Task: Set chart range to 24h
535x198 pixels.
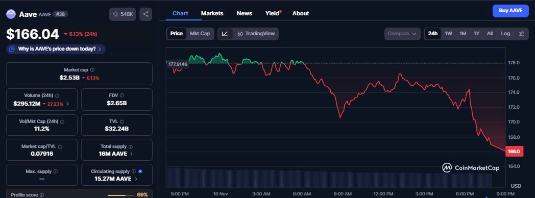Action: point(432,34)
